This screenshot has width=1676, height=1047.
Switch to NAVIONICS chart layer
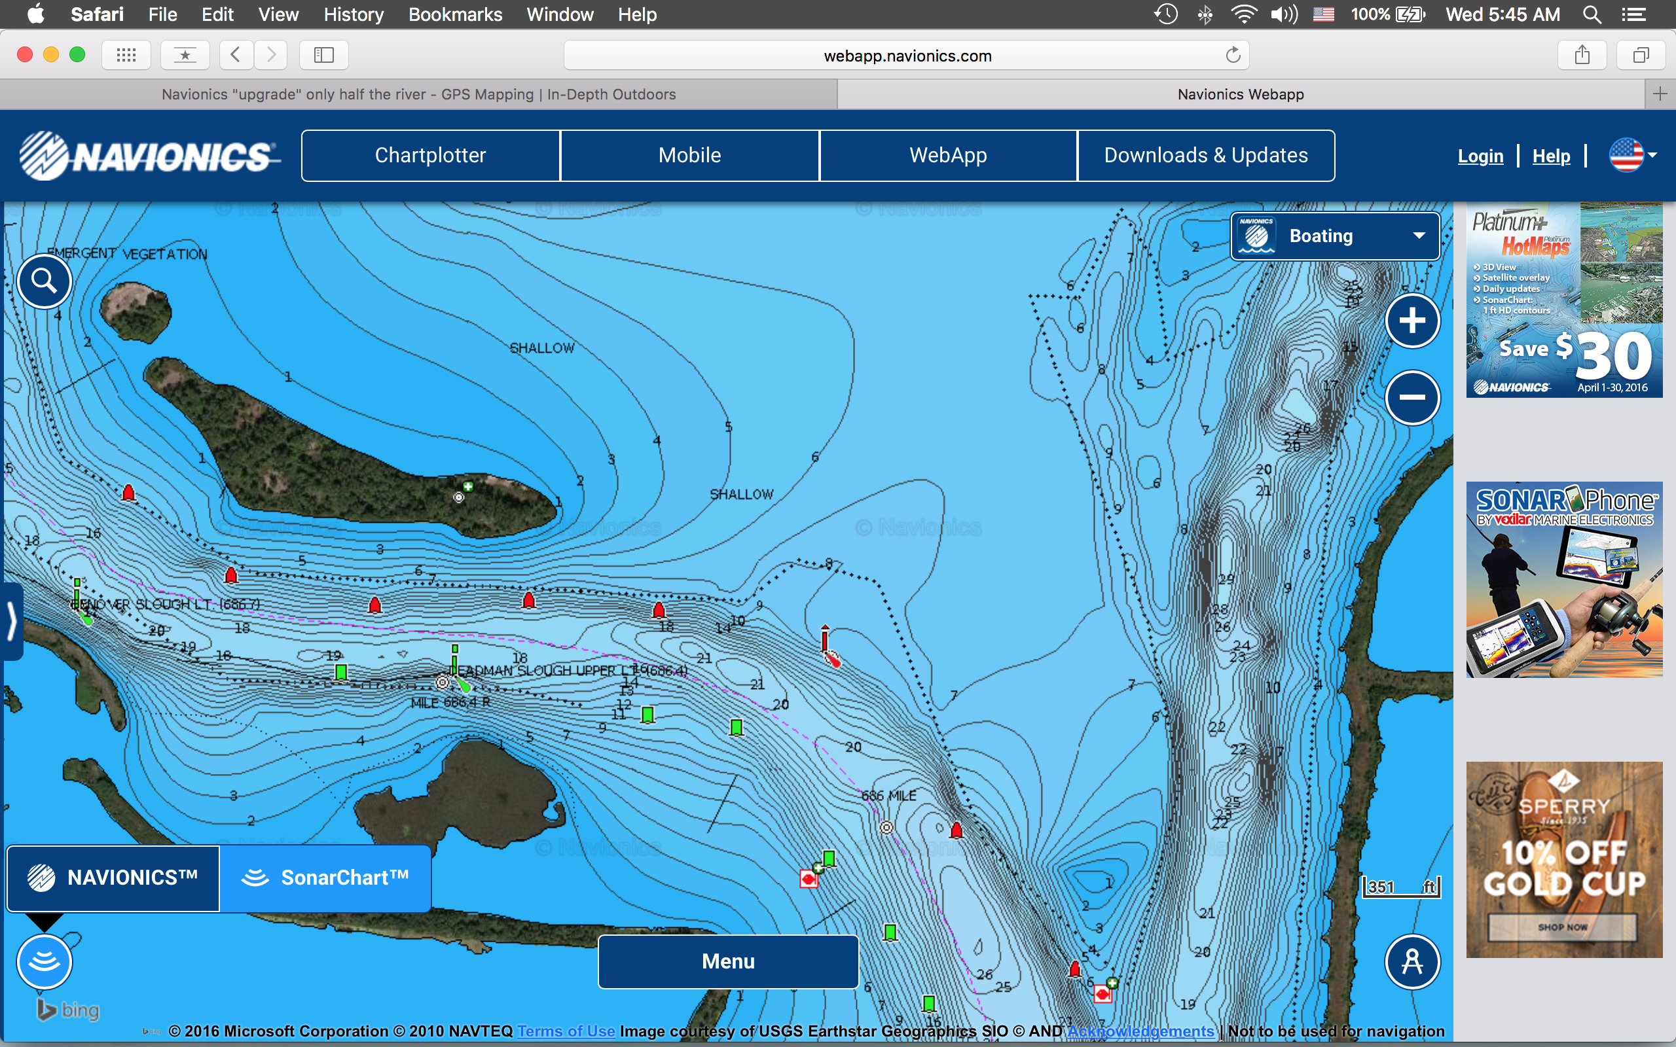(113, 878)
